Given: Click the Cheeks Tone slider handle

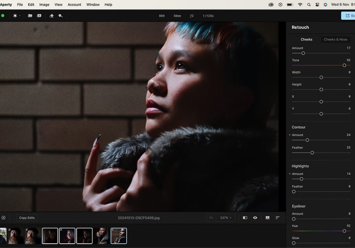Looking at the screenshot, I should pos(344,65).
